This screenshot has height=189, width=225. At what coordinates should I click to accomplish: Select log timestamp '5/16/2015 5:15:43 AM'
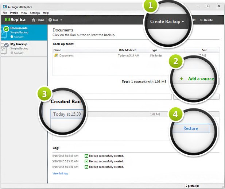pos(65,156)
